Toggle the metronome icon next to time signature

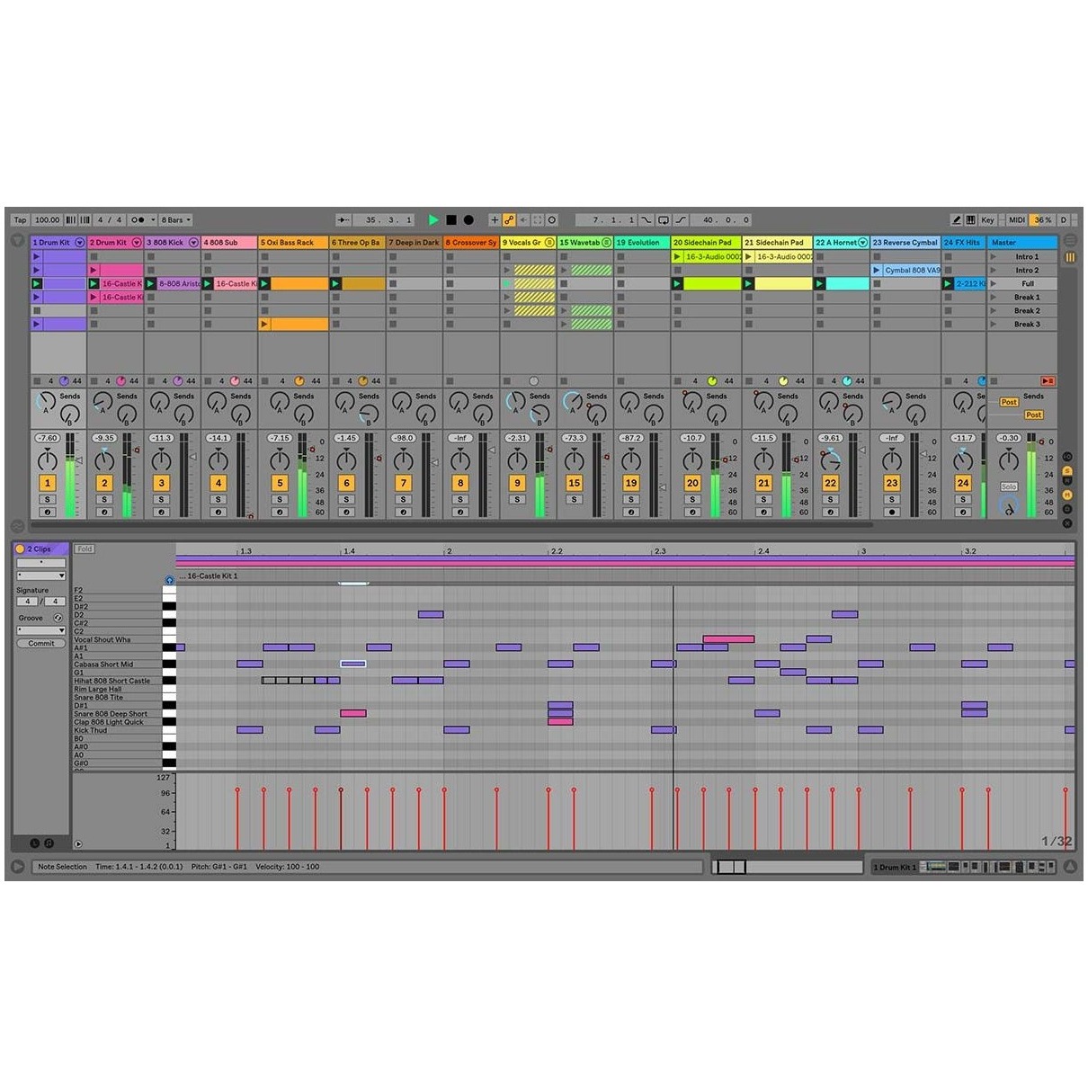point(138,219)
